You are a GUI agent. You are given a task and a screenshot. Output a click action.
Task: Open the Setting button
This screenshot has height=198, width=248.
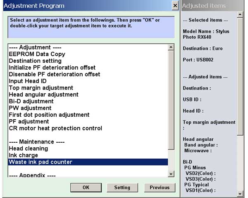tap(122, 187)
